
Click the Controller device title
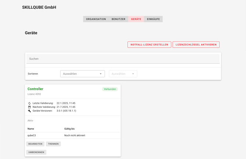tap(35, 89)
